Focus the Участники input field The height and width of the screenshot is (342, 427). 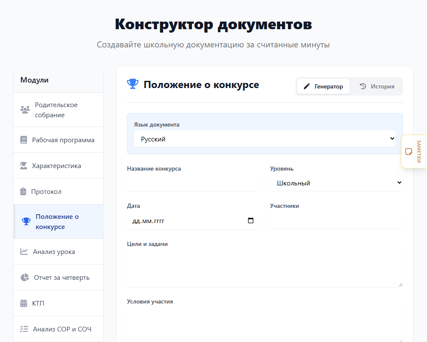tap(337, 221)
